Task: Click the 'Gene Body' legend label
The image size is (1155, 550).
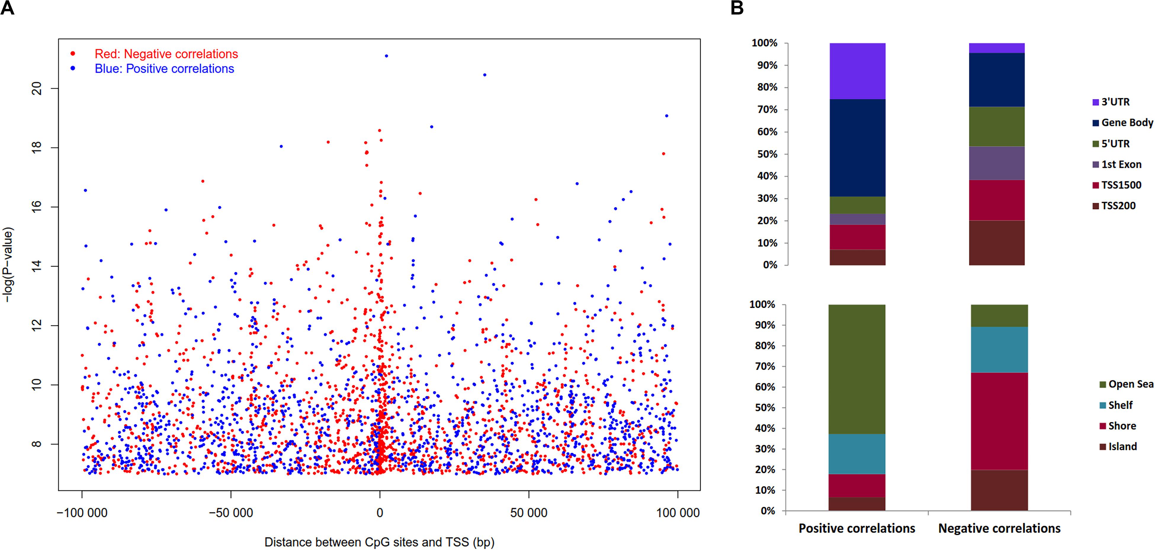Action: pos(1127,123)
